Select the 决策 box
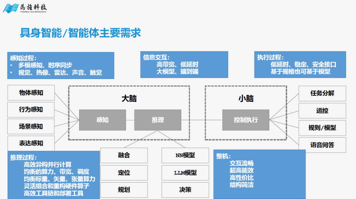The image size is (356, 199). tap(185, 190)
